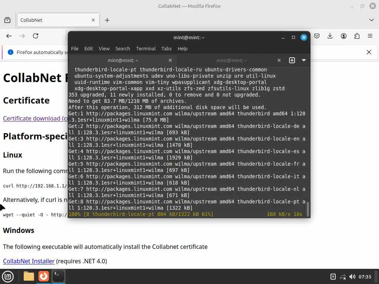The height and width of the screenshot is (284, 379).
Task: Click the terminal vertical scrollbar
Action: pyautogui.click(x=308, y=209)
